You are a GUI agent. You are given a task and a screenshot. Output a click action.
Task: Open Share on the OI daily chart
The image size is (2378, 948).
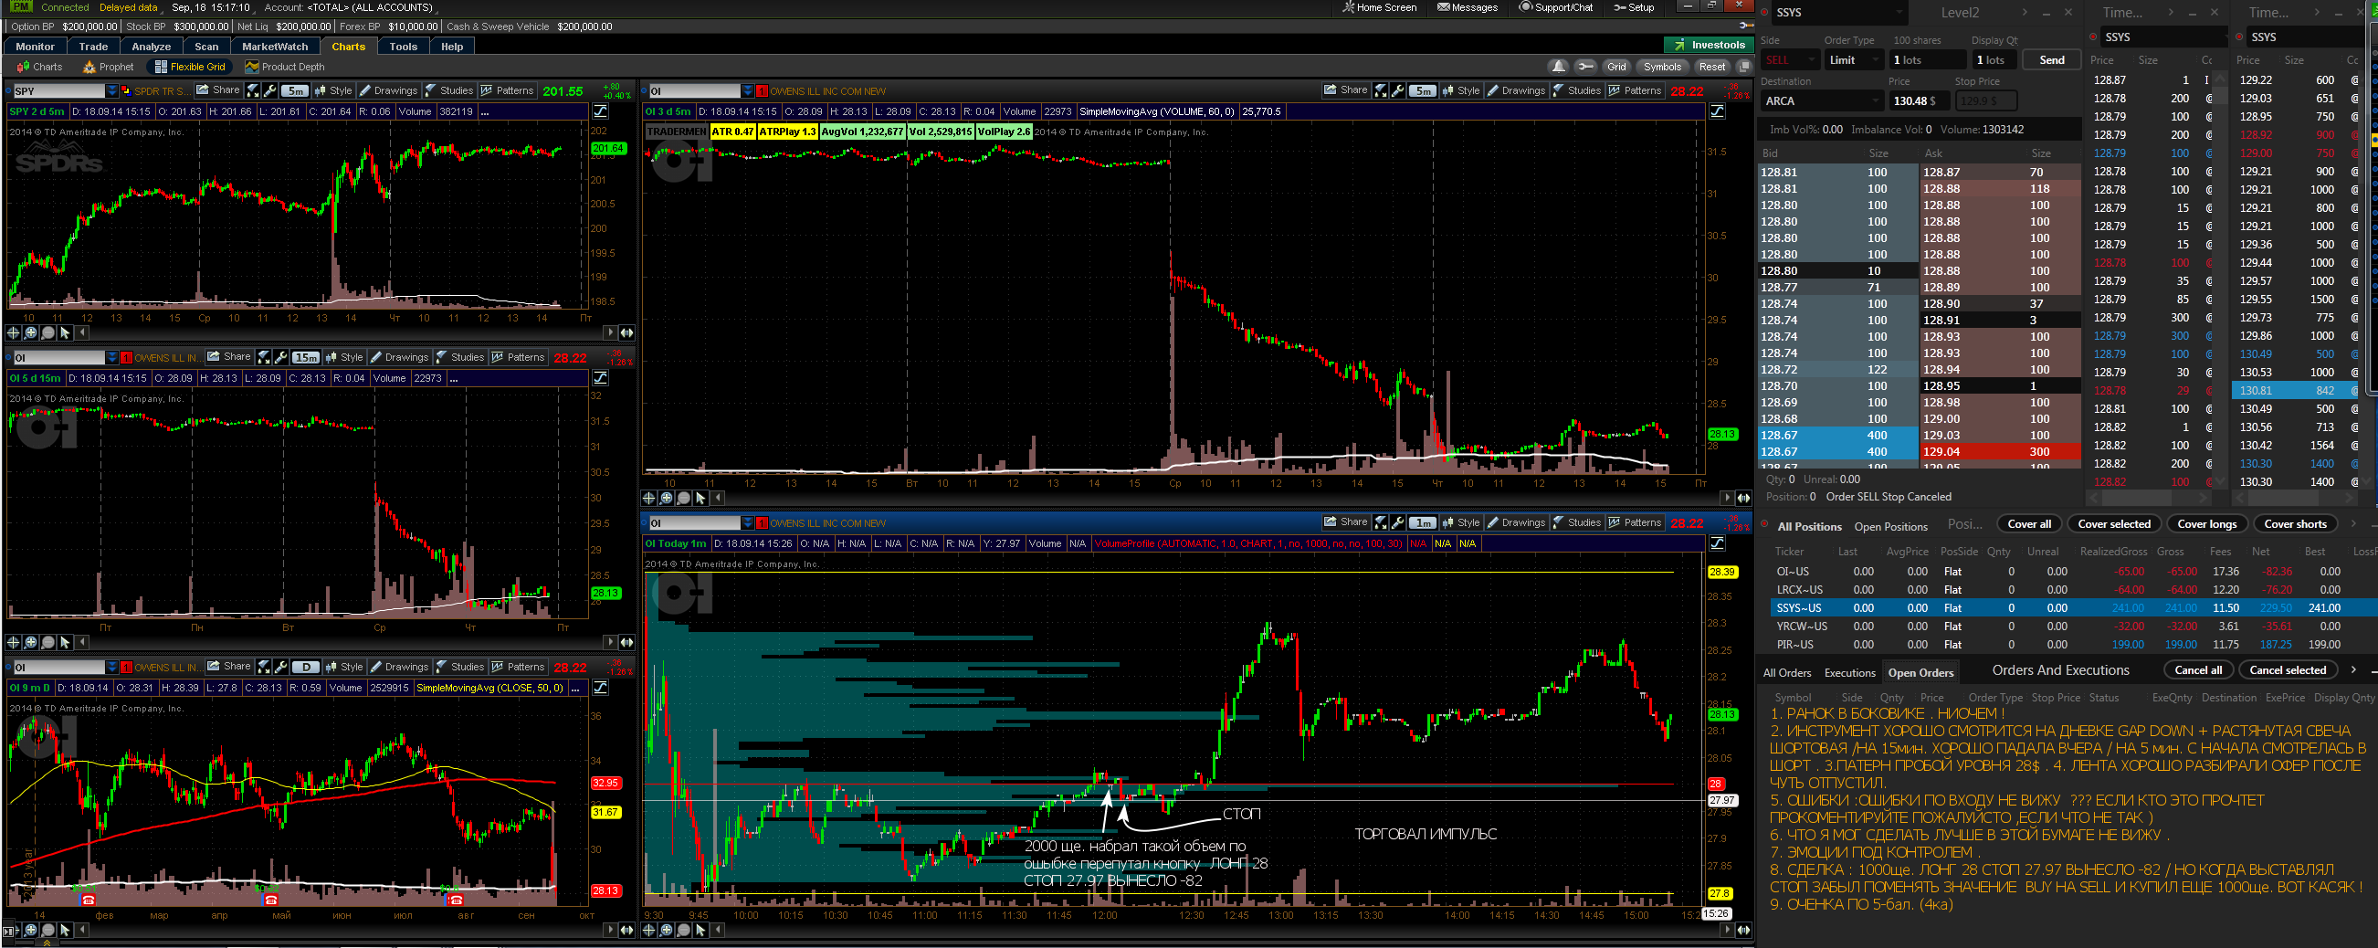(230, 667)
